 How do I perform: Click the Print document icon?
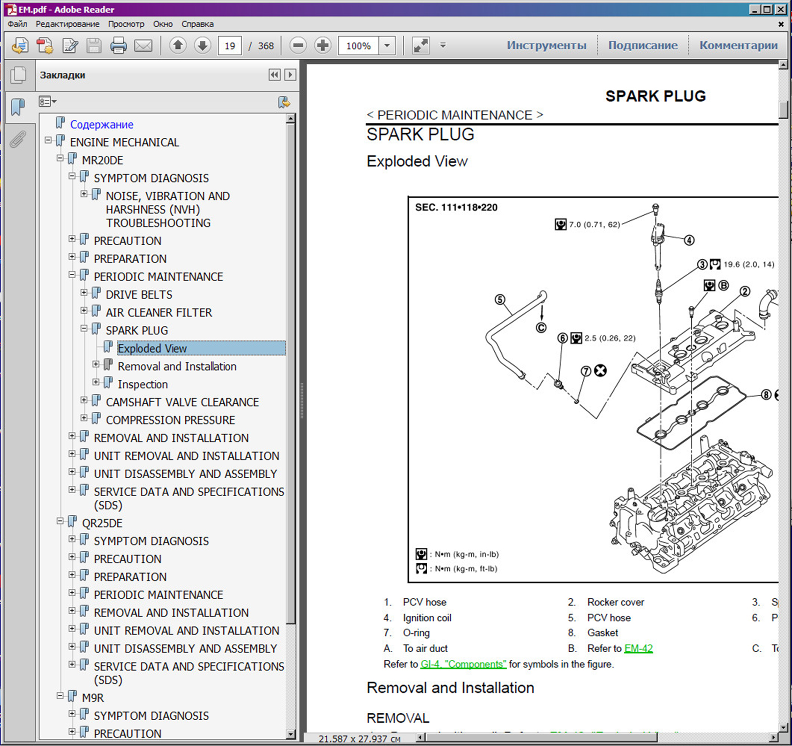point(118,46)
